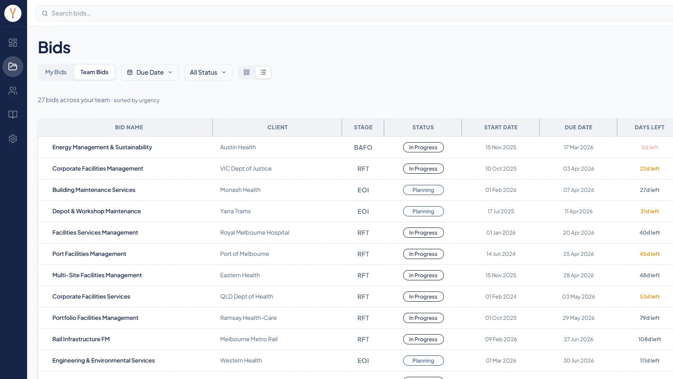Click start date 09 Feb 2026
673x379 pixels.
pos(501,339)
